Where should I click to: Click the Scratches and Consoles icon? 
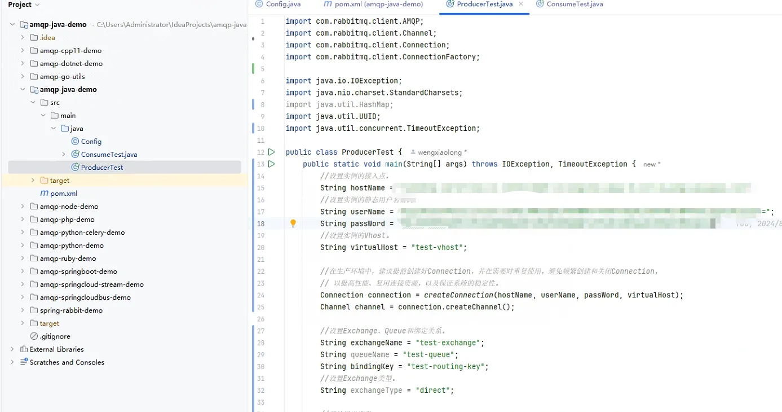[24, 362]
